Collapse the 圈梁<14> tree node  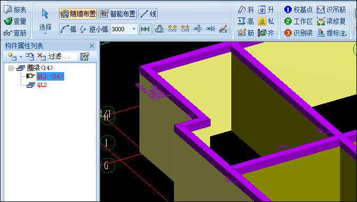11,68
